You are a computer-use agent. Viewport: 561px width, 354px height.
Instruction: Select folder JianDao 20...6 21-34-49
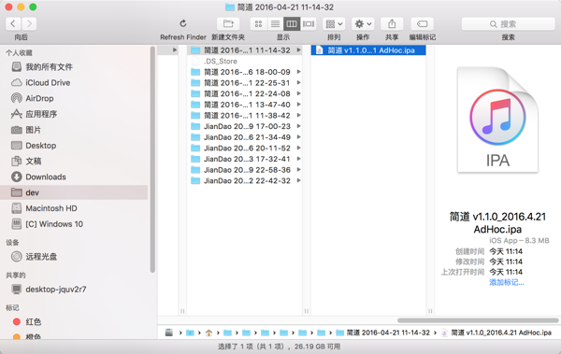[245, 137]
